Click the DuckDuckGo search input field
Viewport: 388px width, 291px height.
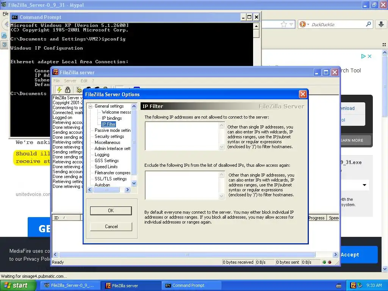click(338, 25)
